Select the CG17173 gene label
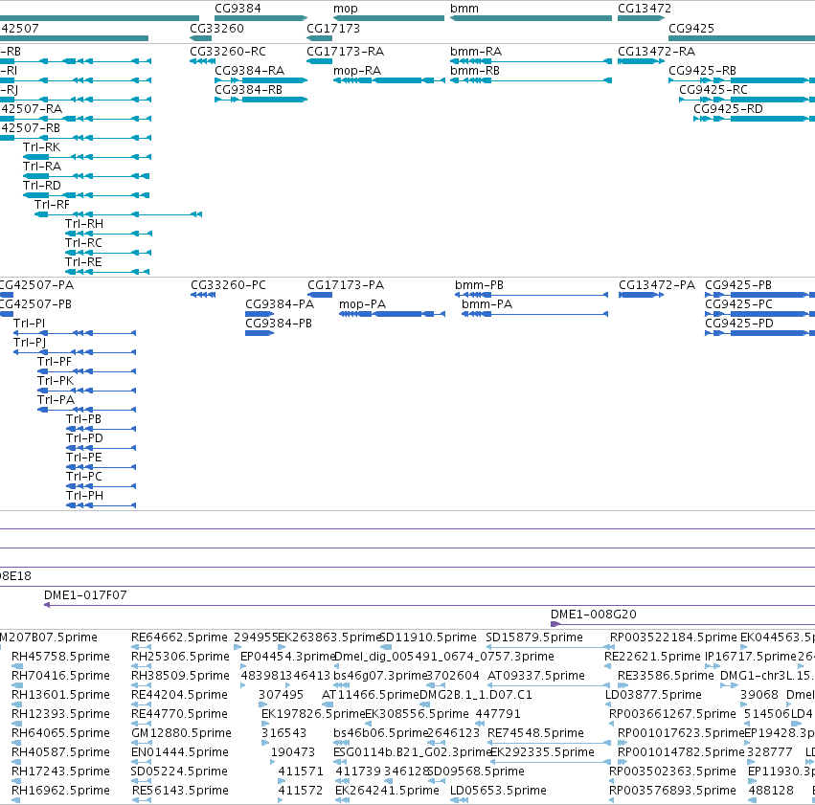Image resolution: width=815 pixels, height=805 pixels. tap(333, 28)
